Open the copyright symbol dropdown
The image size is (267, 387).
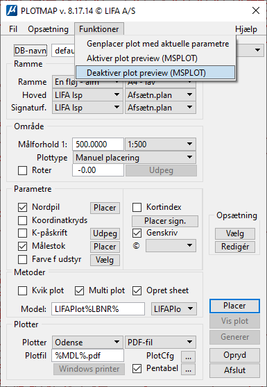point(171,245)
